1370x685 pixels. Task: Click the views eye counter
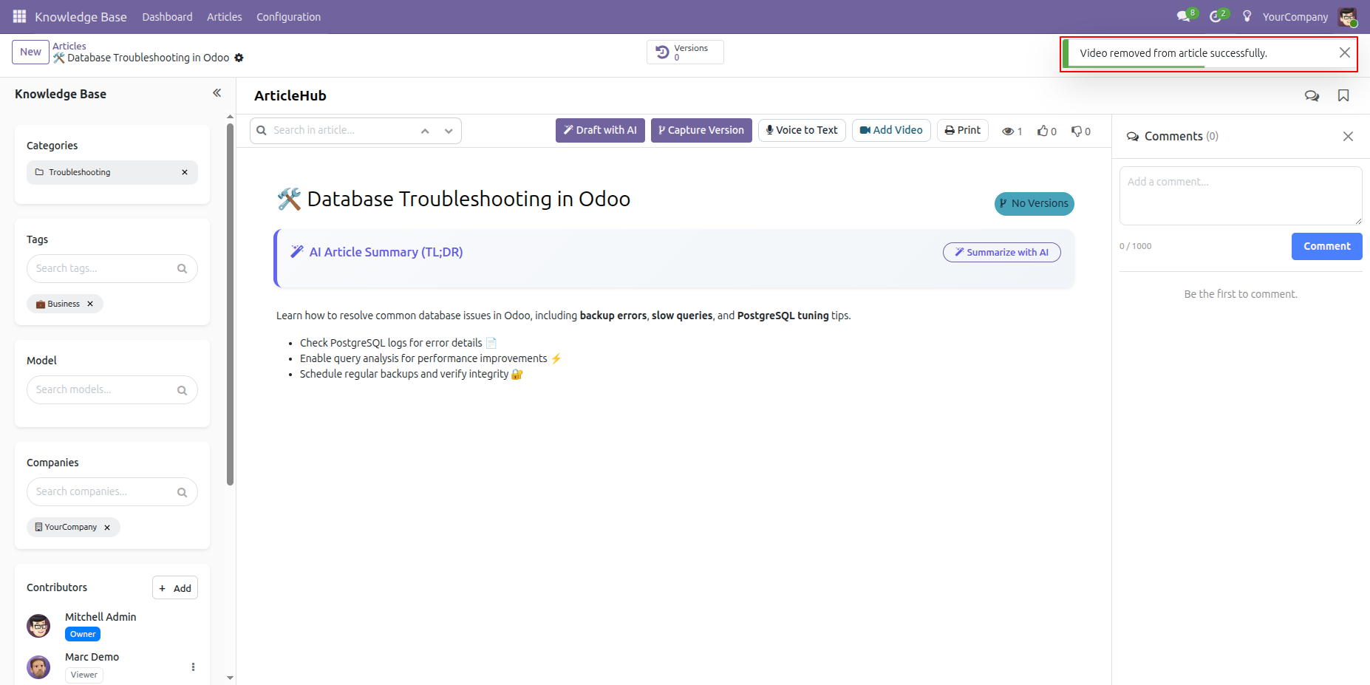point(1012,131)
